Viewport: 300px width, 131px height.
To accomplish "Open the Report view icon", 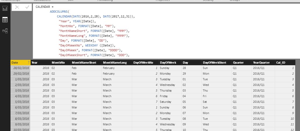I will [x=5, y=8].
